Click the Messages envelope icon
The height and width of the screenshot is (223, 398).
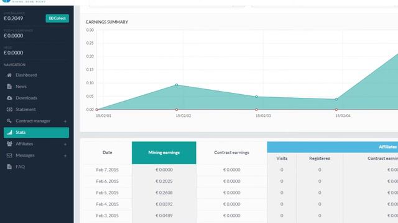[x=9, y=155]
